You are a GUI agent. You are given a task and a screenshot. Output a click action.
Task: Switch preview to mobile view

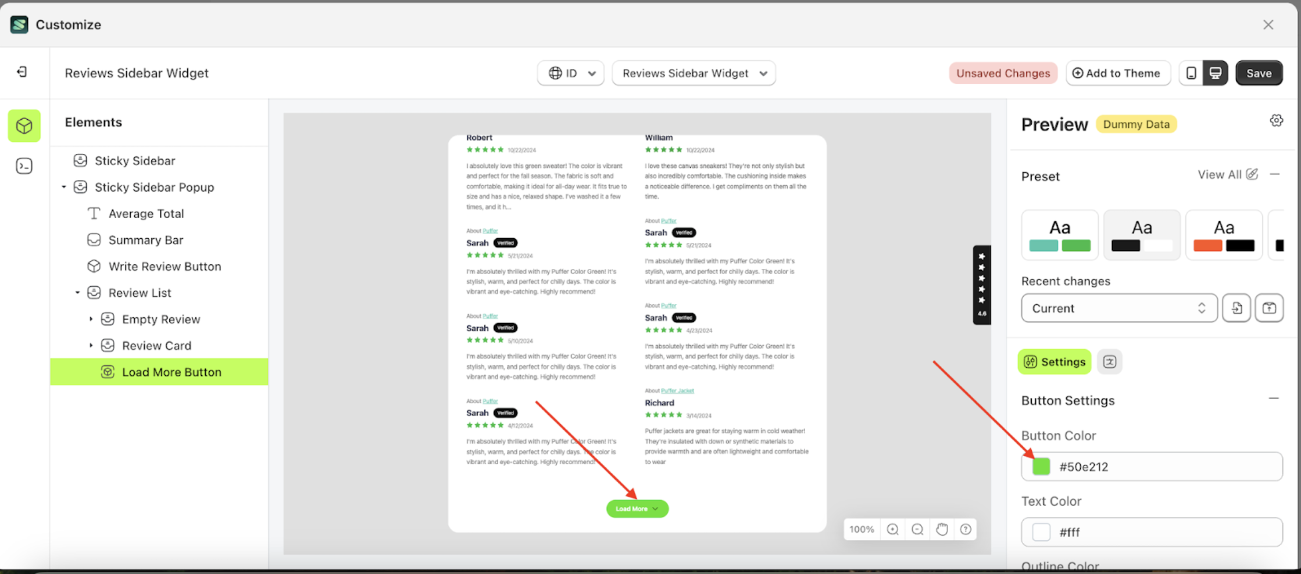(x=1191, y=73)
